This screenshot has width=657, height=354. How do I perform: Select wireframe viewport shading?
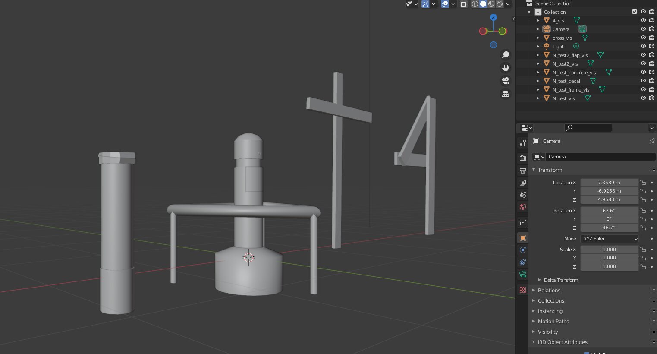(x=475, y=4)
